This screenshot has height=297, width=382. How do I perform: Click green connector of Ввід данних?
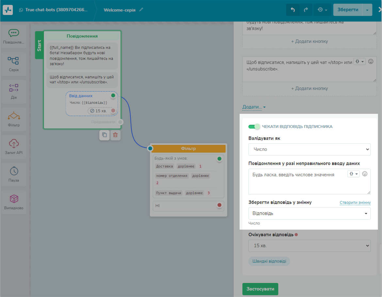pos(113,95)
